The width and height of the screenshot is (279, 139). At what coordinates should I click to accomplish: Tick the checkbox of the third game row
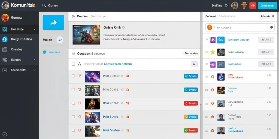pyautogui.click(x=73, y=103)
